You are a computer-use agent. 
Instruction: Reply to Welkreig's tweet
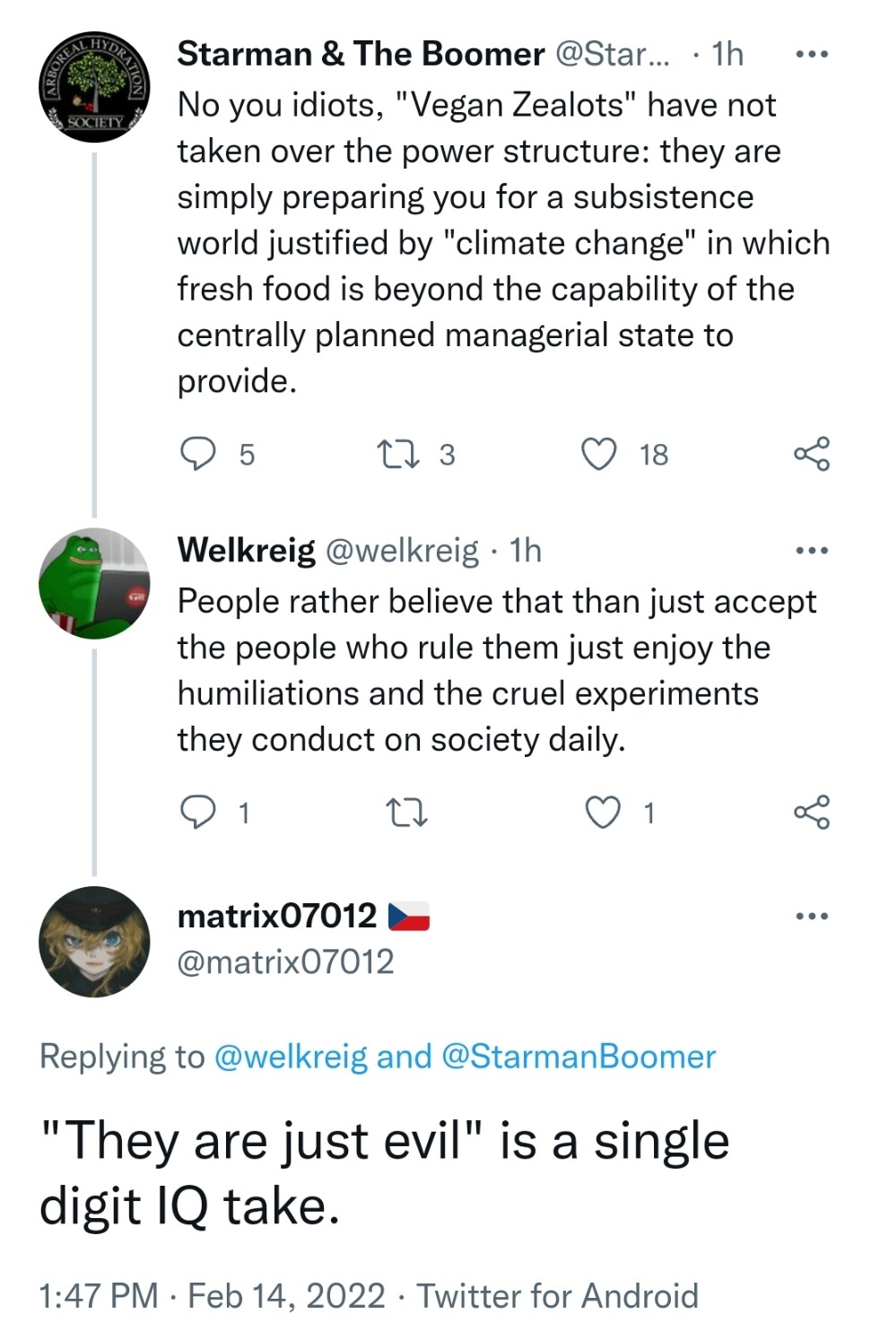click(x=198, y=812)
